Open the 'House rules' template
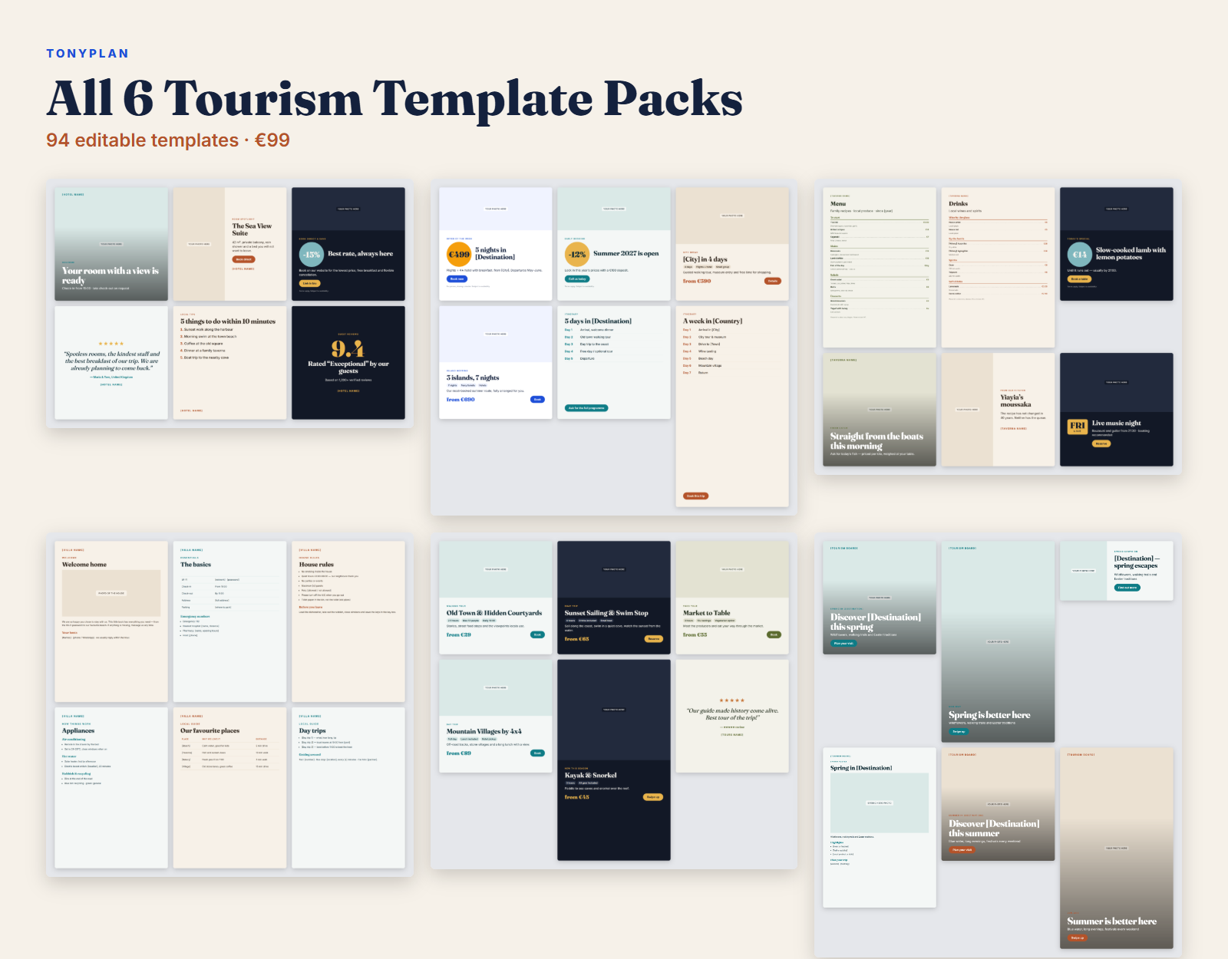The width and height of the screenshot is (1228, 959). click(348, 621)
